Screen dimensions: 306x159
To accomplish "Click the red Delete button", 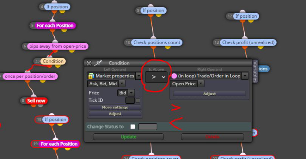I will [212, 137].
